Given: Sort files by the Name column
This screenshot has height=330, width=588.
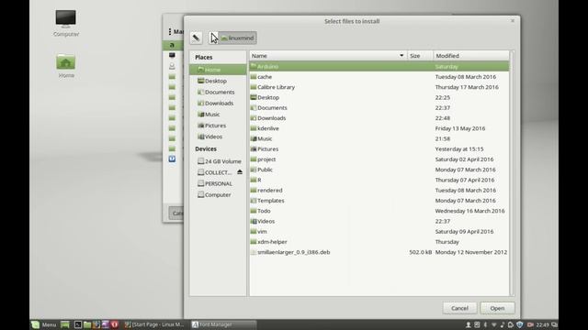Looking at the screenshot, I should pyautogui.click(x=328, y=56).
